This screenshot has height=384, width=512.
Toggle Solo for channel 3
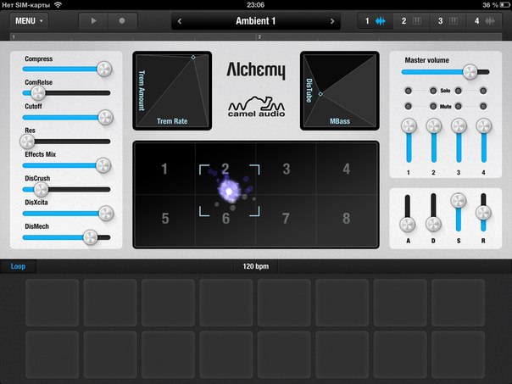458,91
